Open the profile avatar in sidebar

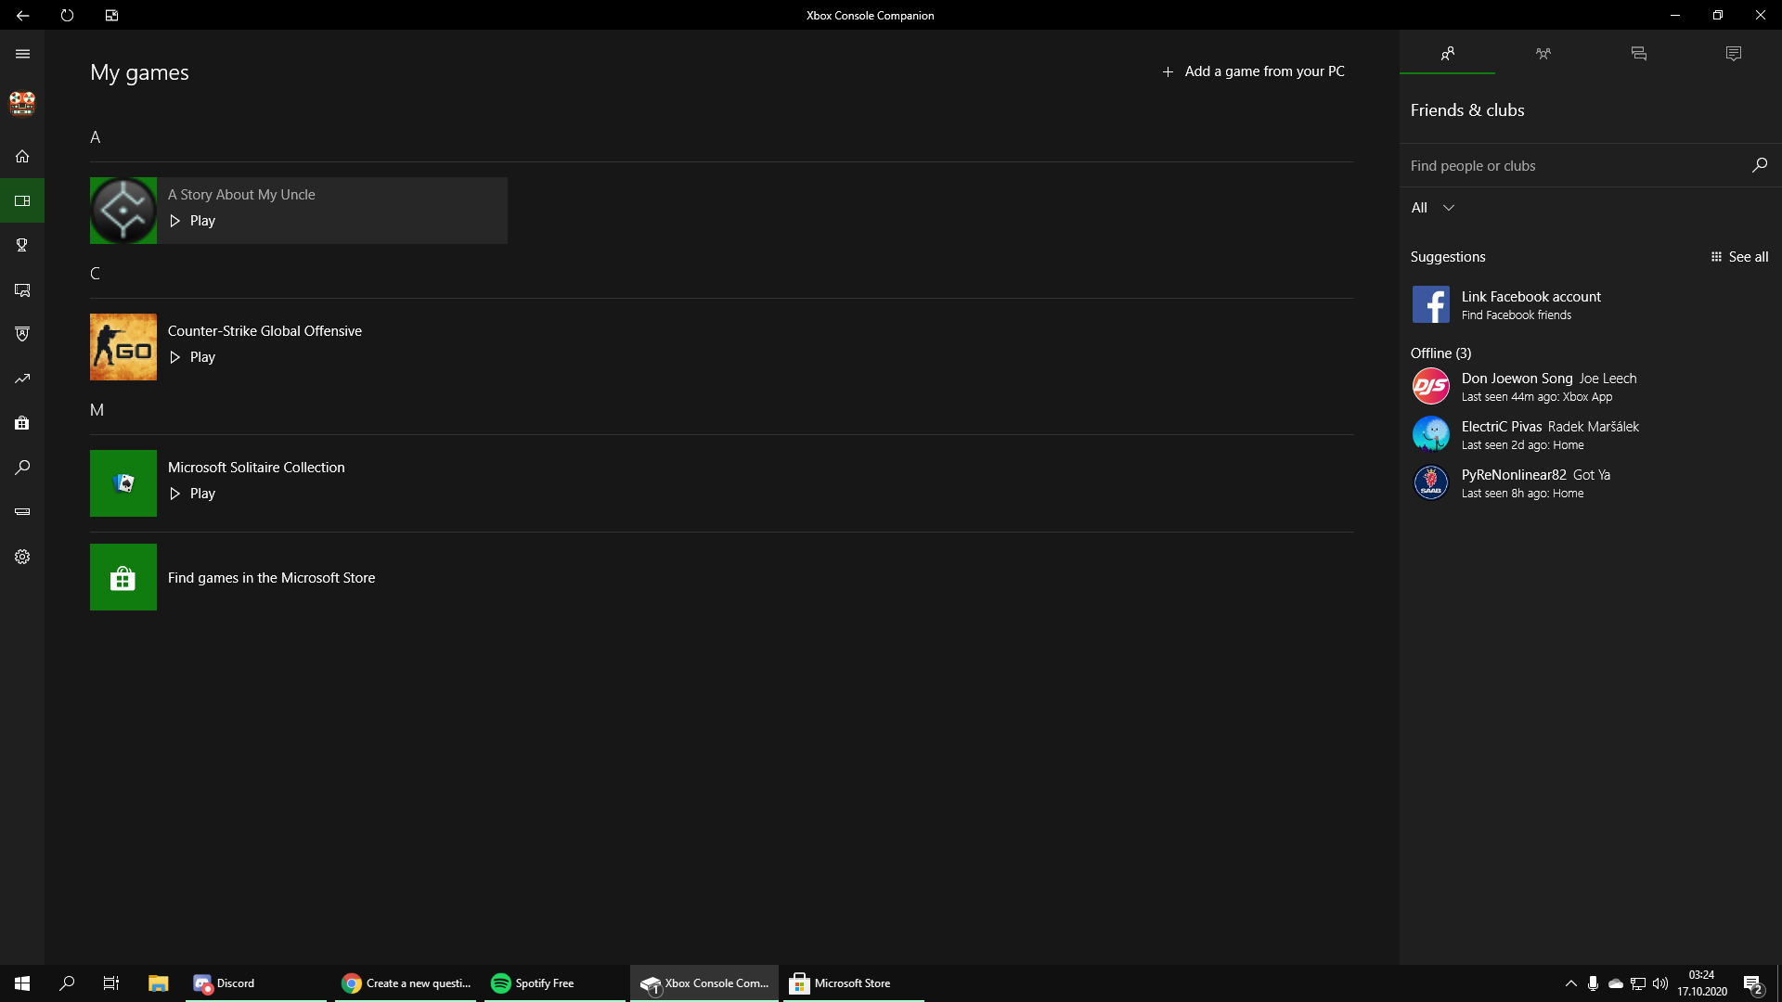point(22,103)
